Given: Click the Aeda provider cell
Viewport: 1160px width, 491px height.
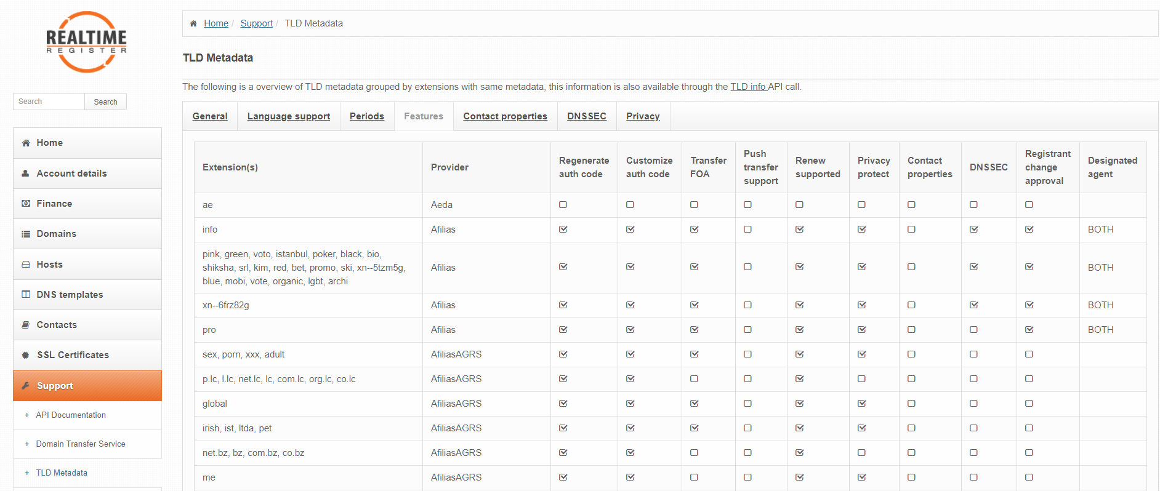Looking at the screenshot, I should click(486, 205).
